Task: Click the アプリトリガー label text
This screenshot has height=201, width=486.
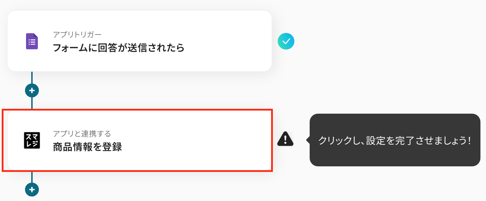Action: (x=77, y=34)
